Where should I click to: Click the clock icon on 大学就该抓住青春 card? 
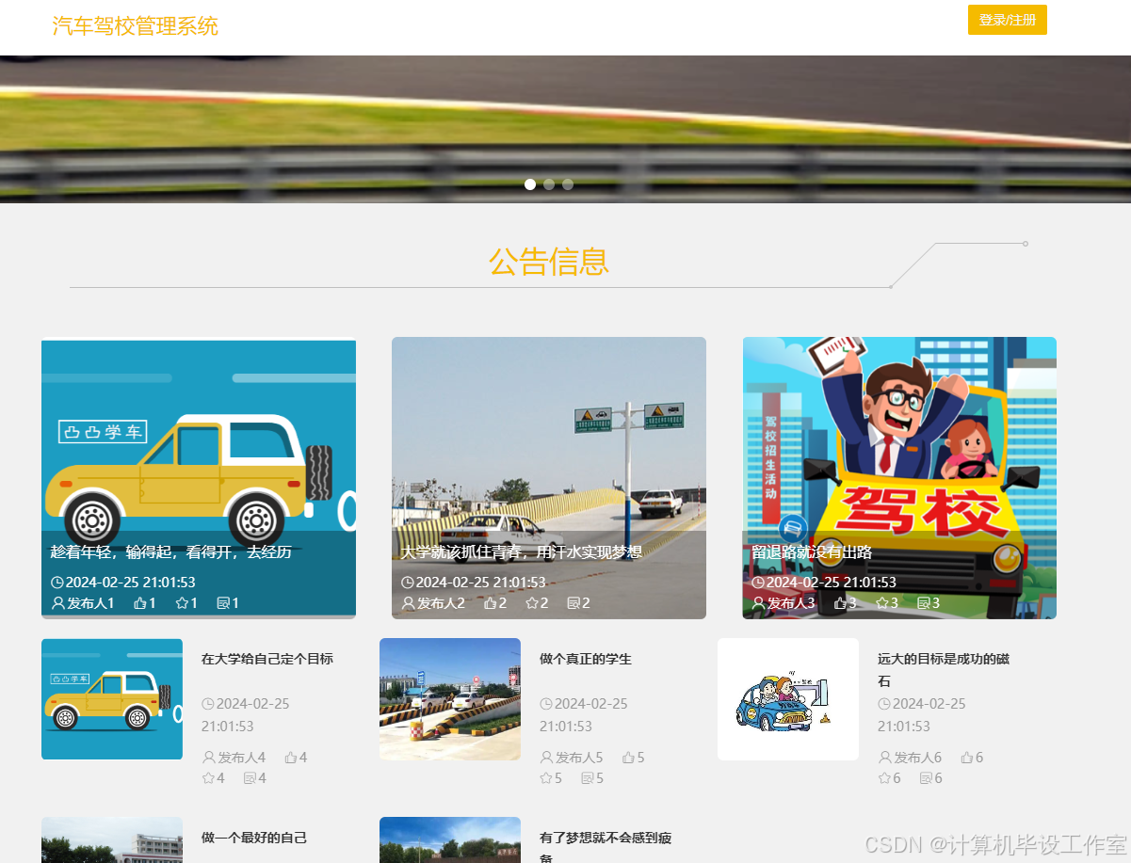[408, 583]
